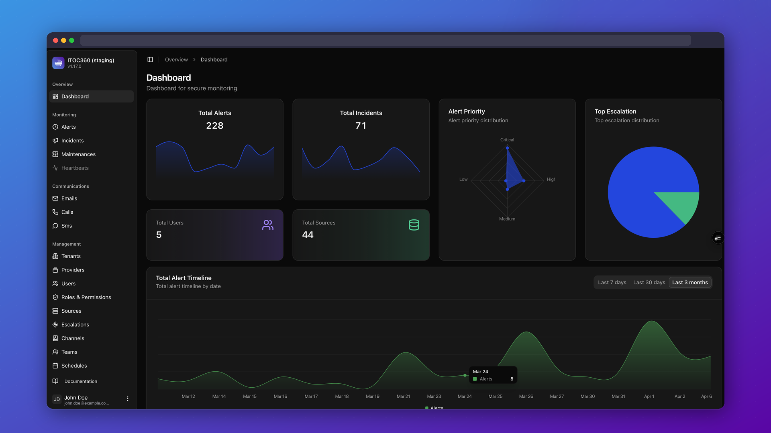Open the Incidents megaphone icon
Image resolution: width=771 pixels, height=433 pixels.
[55, 141]
